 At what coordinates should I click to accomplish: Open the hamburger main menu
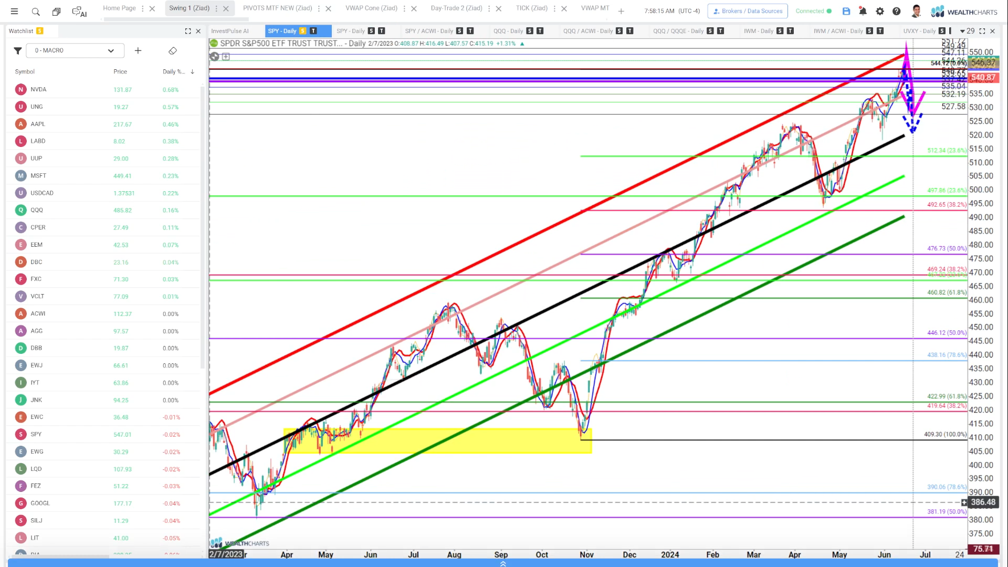click(x=14, y=11)
